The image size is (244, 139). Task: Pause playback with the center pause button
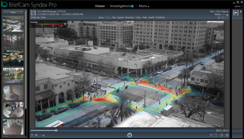(x=129, y=135)
